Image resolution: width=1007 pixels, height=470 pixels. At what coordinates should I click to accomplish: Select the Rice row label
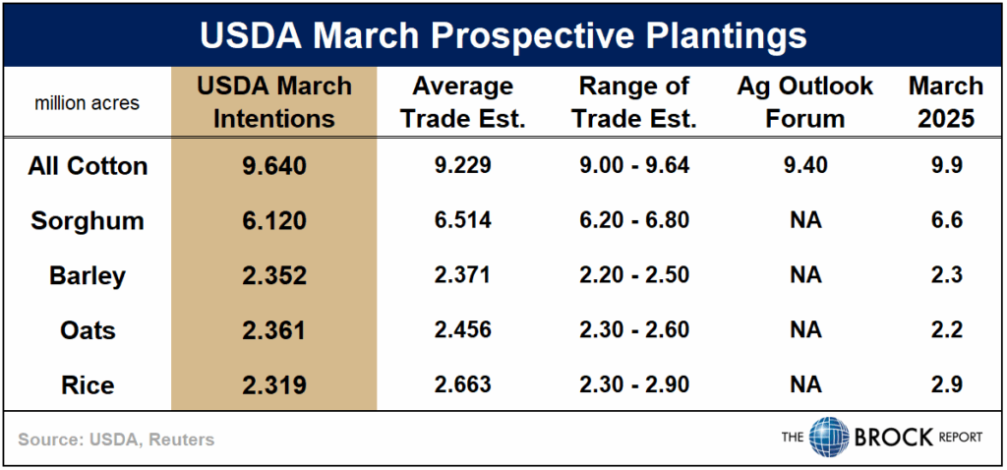tap(88, 384)
